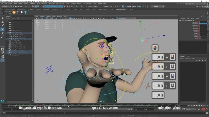
Task: Select the arrow Select tool in toolbox
Action: [x=2, y=18]
